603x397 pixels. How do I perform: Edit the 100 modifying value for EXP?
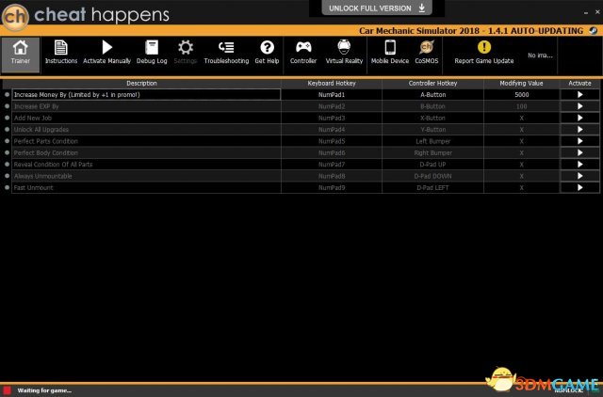[521, 106]
